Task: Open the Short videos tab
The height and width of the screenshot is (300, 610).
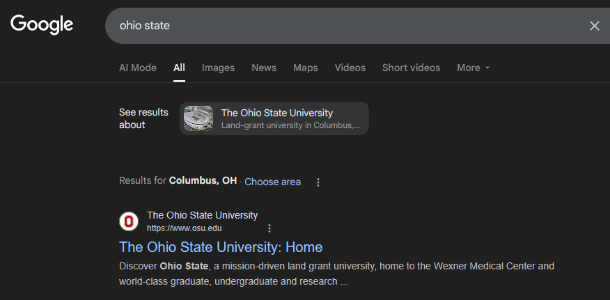Action: click(412, 68)
